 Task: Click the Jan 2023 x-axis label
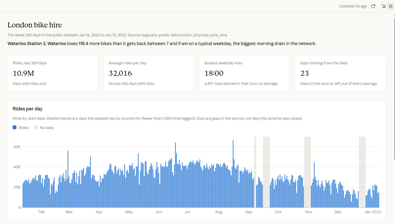pos(373,212)
